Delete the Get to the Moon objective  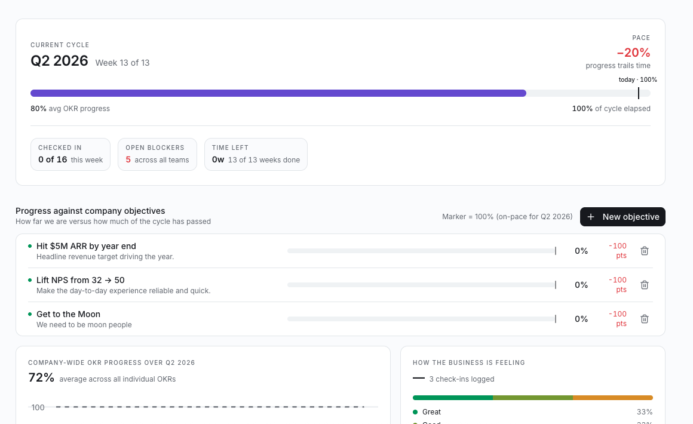(x=645, y=319)
